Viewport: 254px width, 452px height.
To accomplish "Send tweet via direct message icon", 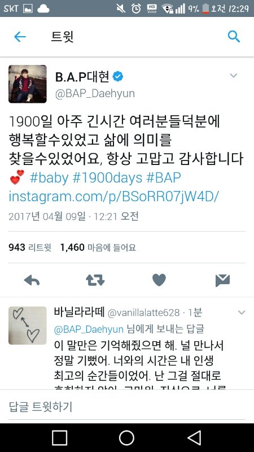I will pos(222,280).
